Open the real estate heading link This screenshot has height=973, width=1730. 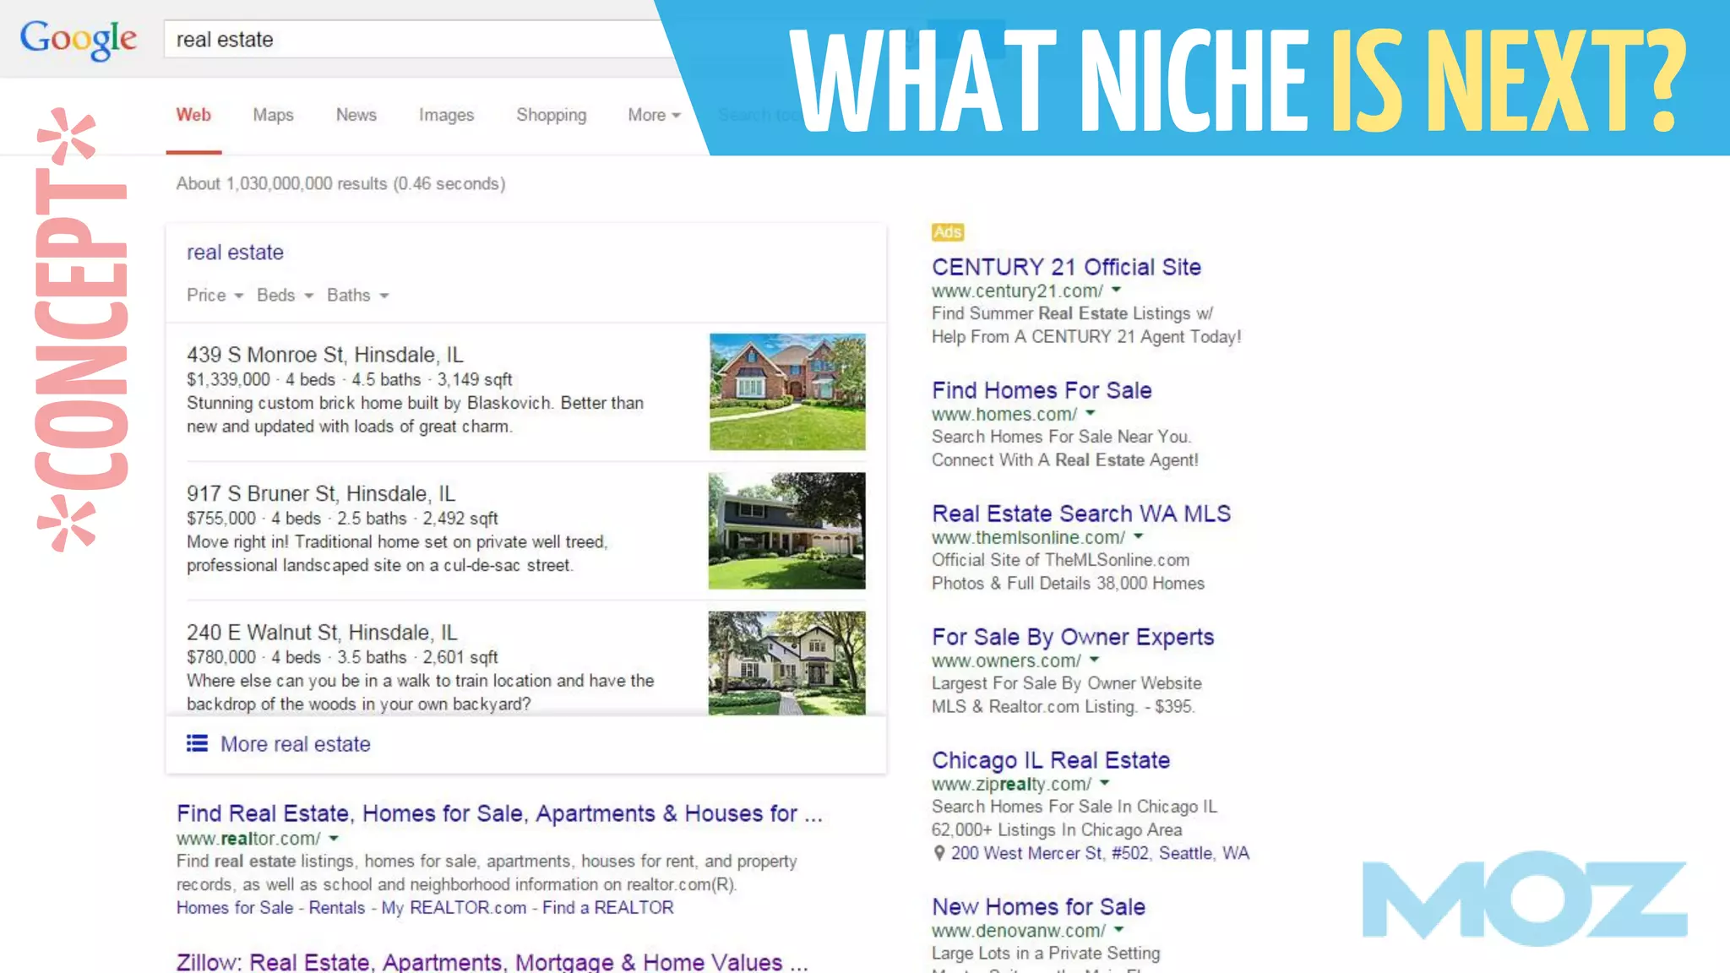(235, 252)
